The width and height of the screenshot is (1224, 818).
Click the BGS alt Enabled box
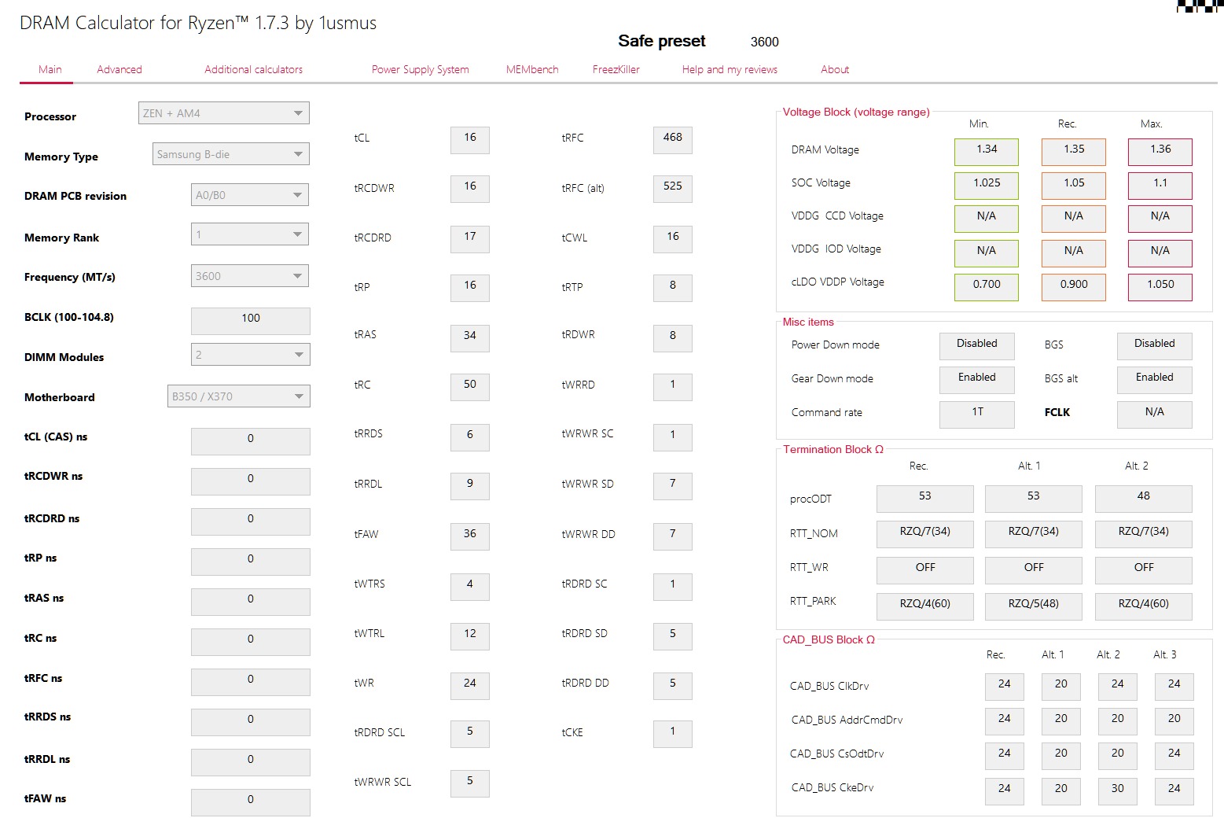(1155, 380)
